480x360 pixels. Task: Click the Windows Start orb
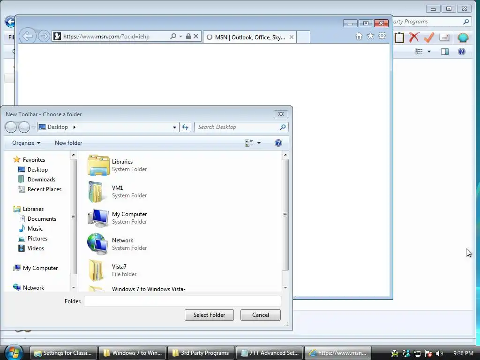(14, 352)
